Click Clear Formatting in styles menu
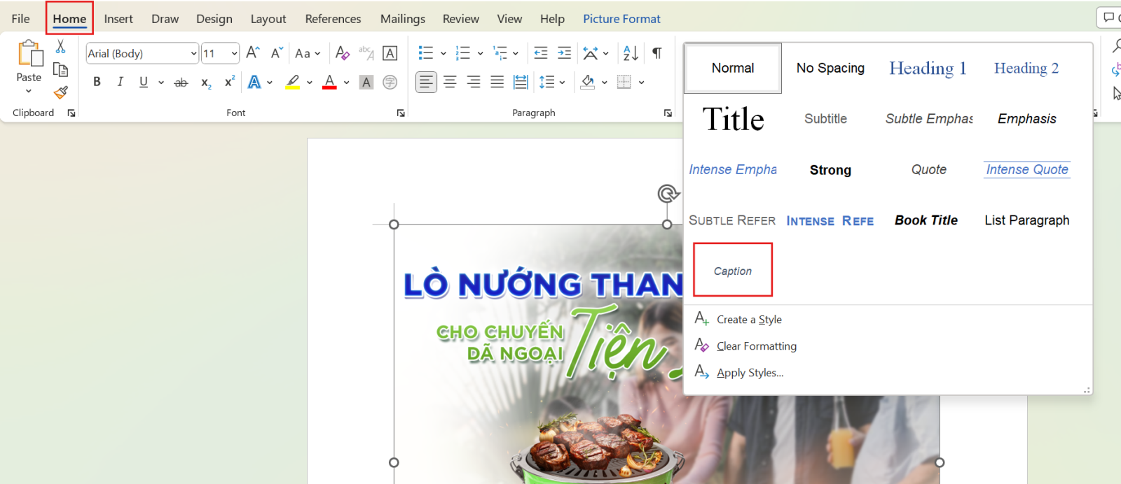The height and width of the screenshot is (484, 1121). [x=756, y=346]
